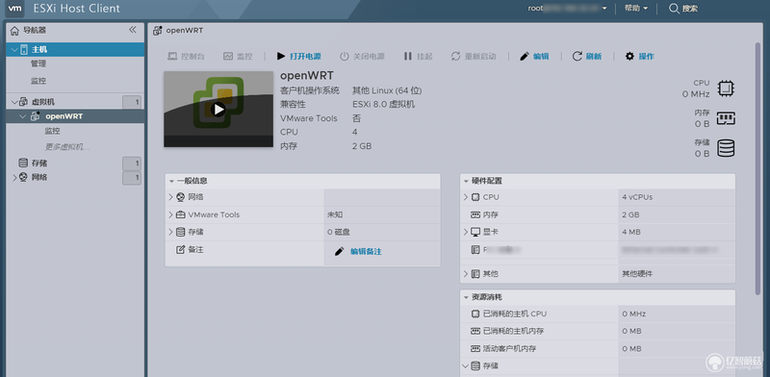Click the CPU chip icon at right
Viewport: 770px width, 377px height.
[726, 88]
